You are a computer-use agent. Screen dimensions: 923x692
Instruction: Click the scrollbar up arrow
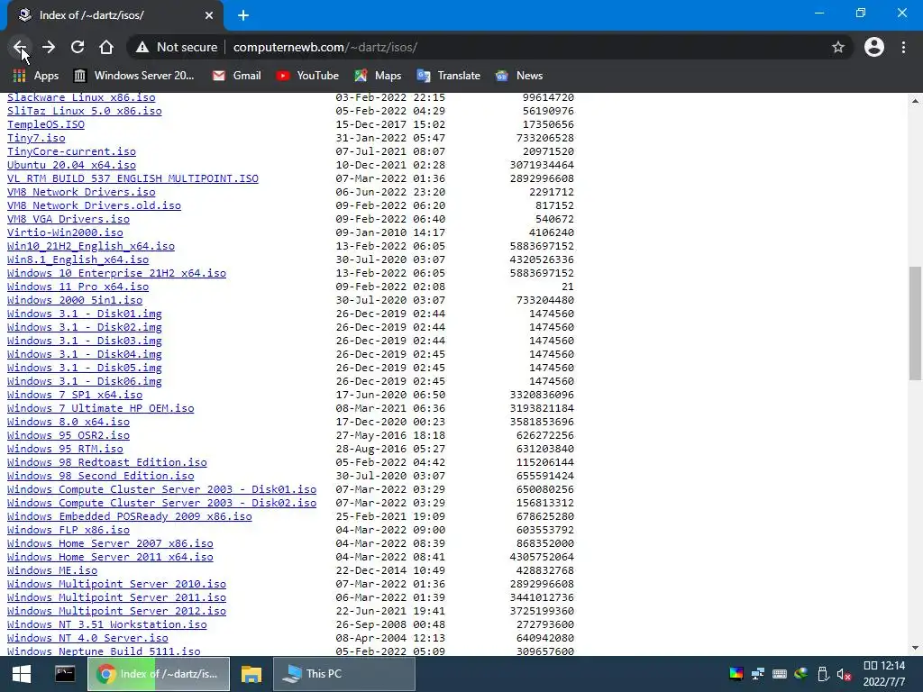[915, 101]
